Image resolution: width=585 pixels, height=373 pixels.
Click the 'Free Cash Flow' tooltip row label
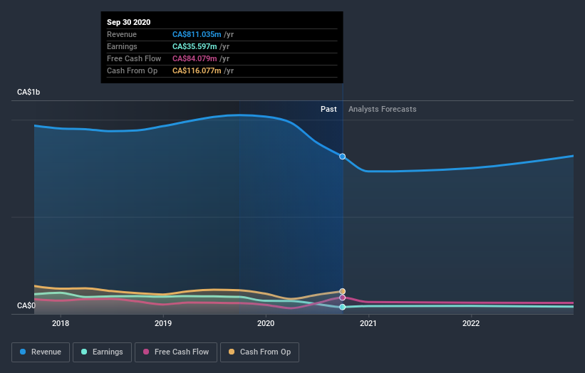pos(134,58)
